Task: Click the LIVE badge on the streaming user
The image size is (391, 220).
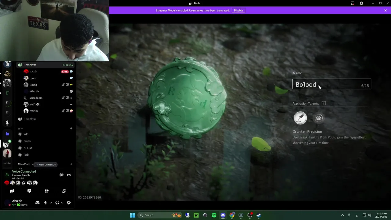Action: (65, 72)
